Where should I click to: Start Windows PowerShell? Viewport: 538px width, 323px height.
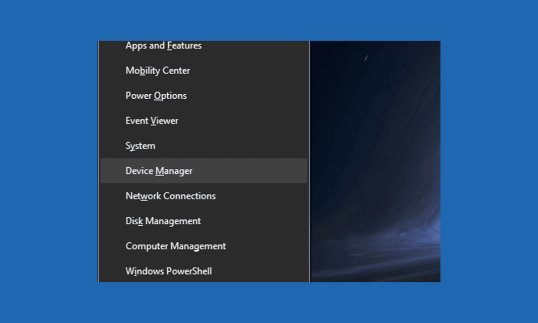(169, 271)
